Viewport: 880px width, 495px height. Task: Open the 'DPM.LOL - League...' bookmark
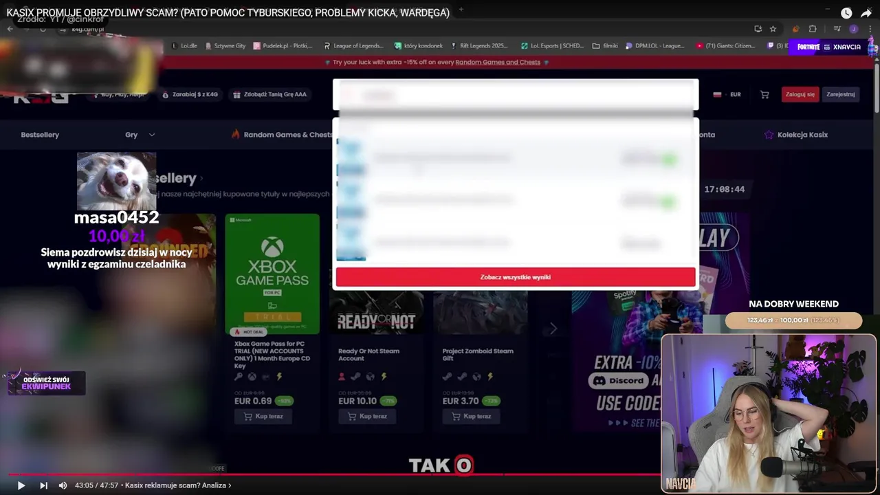[655, 46]
